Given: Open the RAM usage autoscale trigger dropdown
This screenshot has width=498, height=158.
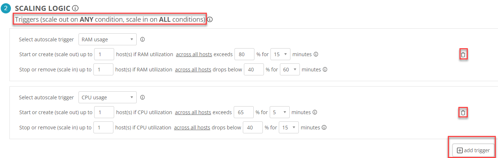Looking at the screenshot, I should [108, 39].
